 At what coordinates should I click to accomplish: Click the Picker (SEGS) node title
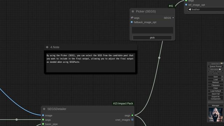(146, 12)
